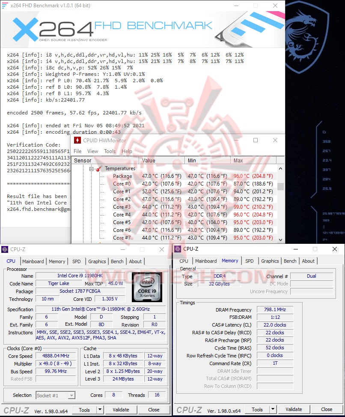Viewport: 345px width, 417px height.
Task: Switch to the SPD tab in CPU-Z
Action: click(x=78, y=261)
